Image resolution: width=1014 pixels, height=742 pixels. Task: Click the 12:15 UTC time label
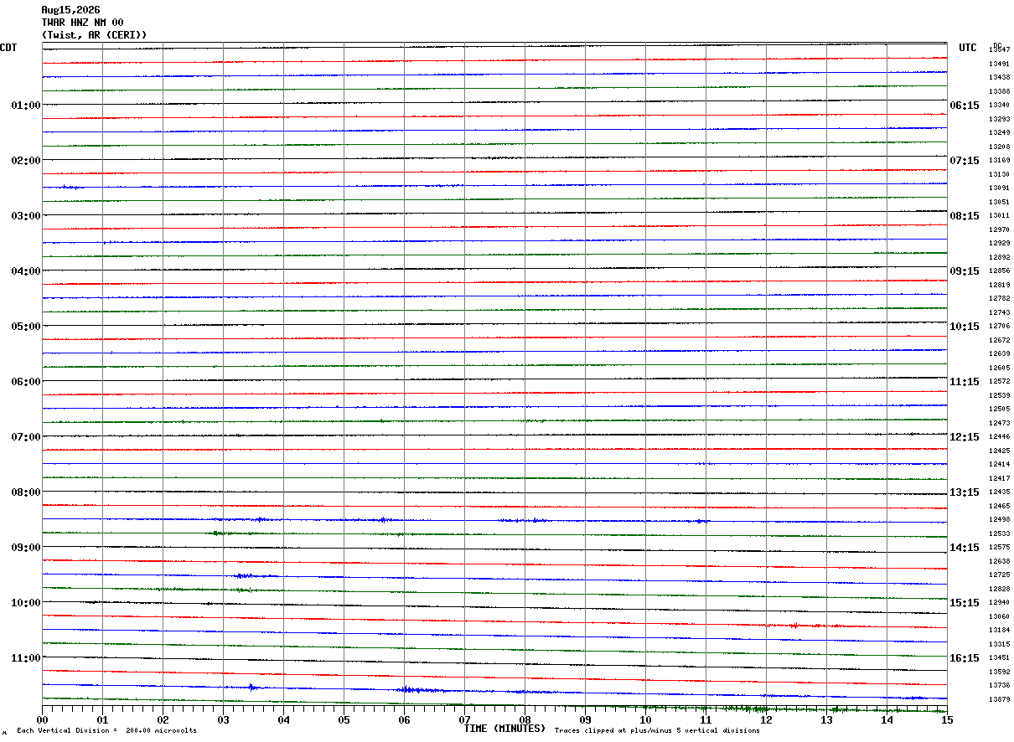point(965,437)
